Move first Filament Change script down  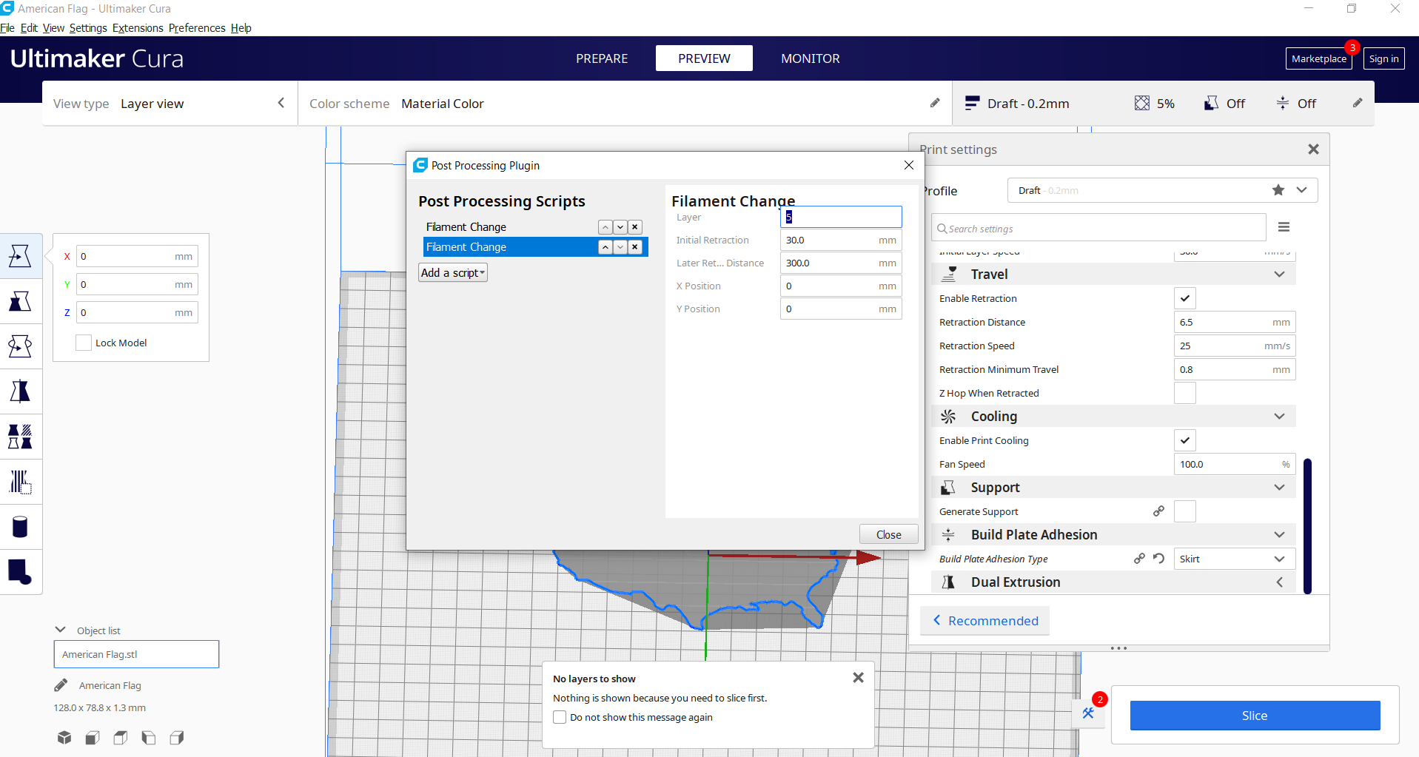pos(620,227)
